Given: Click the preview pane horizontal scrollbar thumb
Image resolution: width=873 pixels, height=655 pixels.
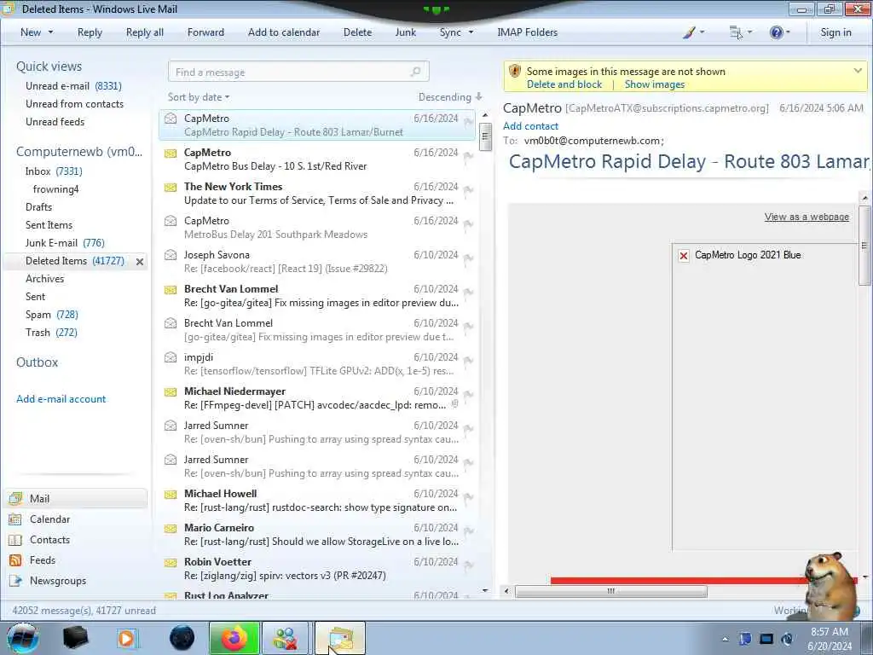Looking at the screenshot, I should (610, 591).
